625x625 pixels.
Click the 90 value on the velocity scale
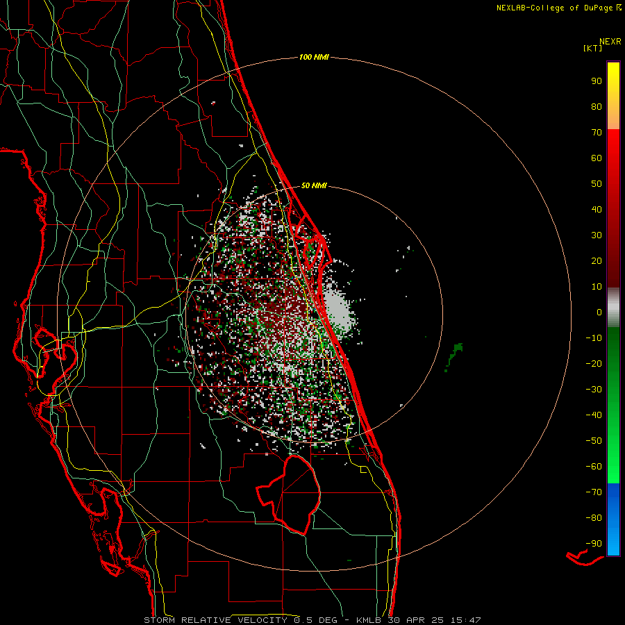[x=597, y=81]
